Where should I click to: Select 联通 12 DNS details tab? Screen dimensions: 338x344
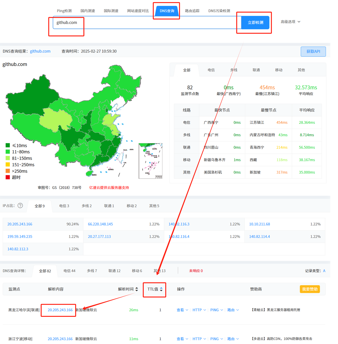[114, 271]
